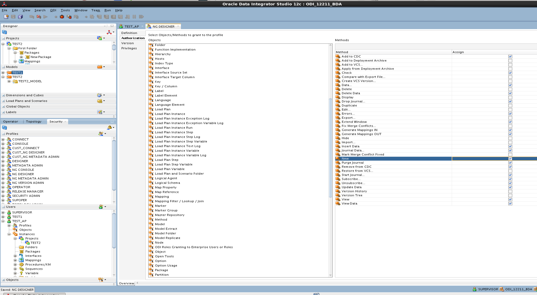Select the RELEASE MANAGER profile
This screenshot has width=537, height=295.
point(28,192)
